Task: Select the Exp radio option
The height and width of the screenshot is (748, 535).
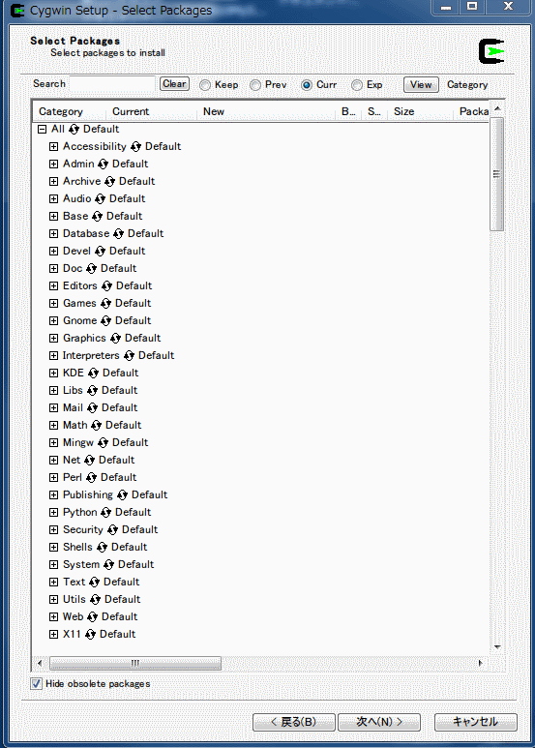Action: click(x=357, y=85)
